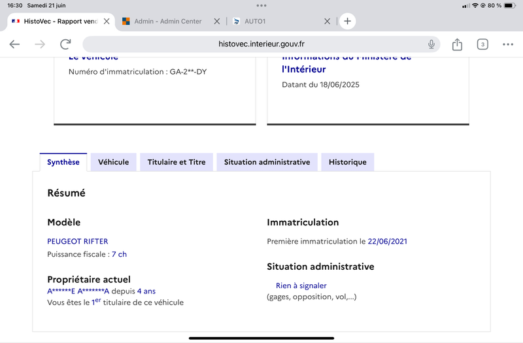Tap the battery indicator in status bar
This screenshot has height=343, width=523.
pos(510,5)
